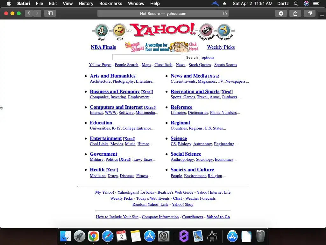Click the date and time in menu bar
This screenshot has width=326, height=245.
(x=252, y=4)
